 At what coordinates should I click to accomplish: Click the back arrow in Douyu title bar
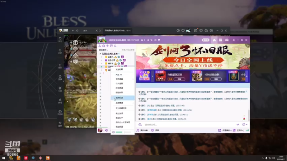tap(73, 30)
